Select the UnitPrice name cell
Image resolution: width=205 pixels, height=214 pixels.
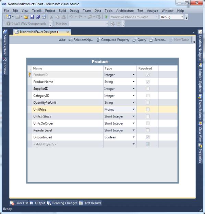tap(68, 109)
